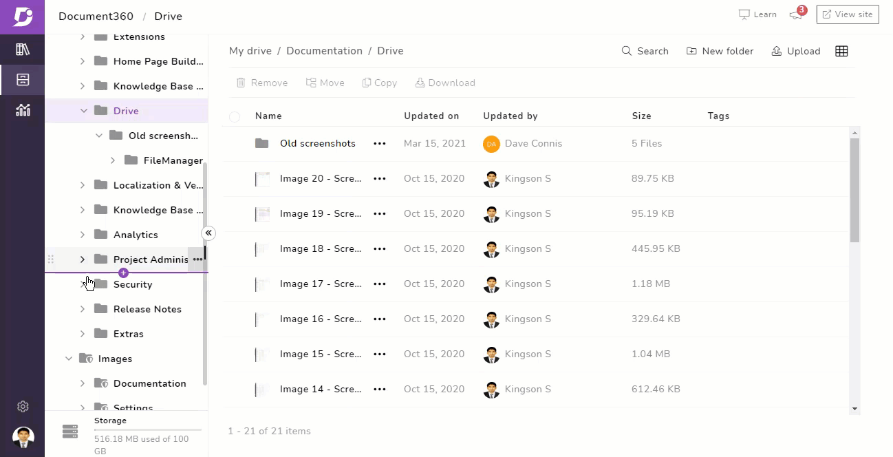Expand the Project Administration folder

click(x=83, y=259)
